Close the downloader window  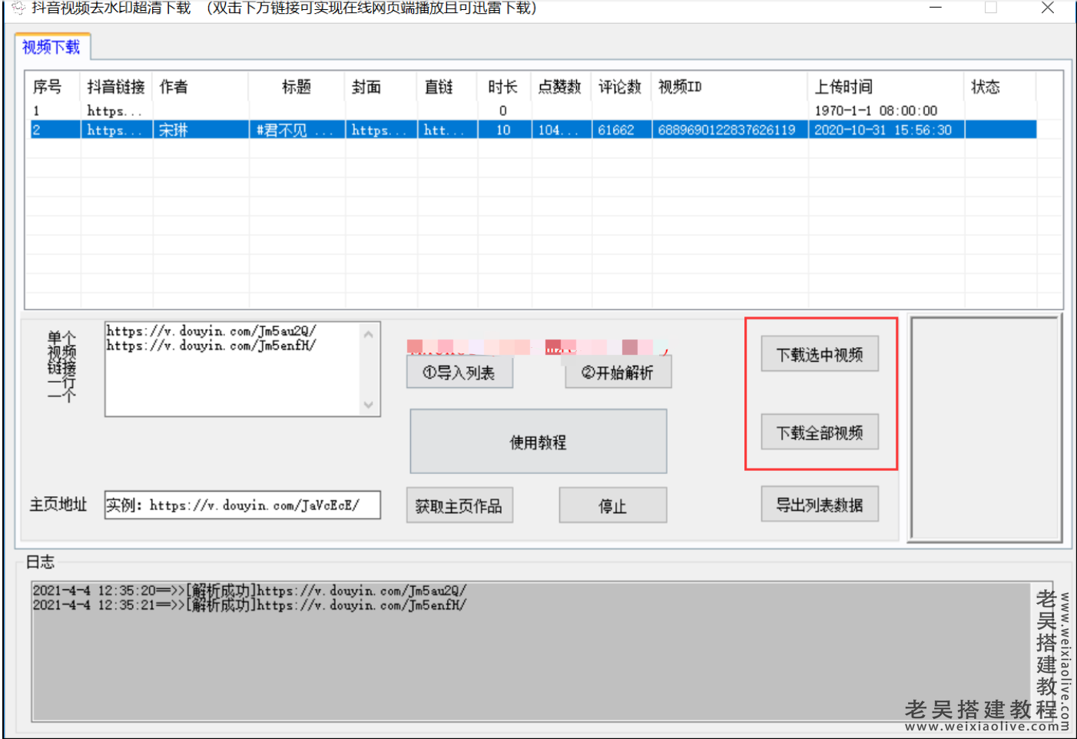1047,8
